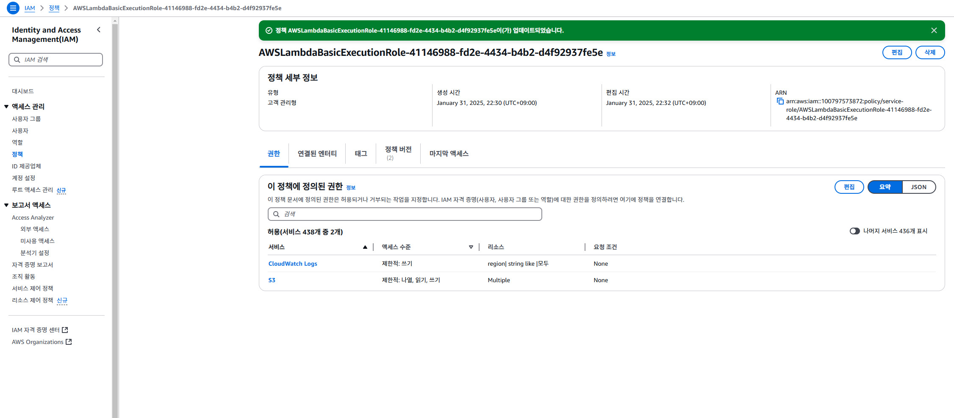Image resolution: width=954 pixels, height=418 pixels.
Task: Dismiss the green success banner
Action: click(x=934, y=30)
